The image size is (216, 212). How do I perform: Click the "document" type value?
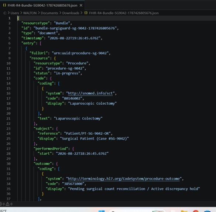tap(48, 33)
